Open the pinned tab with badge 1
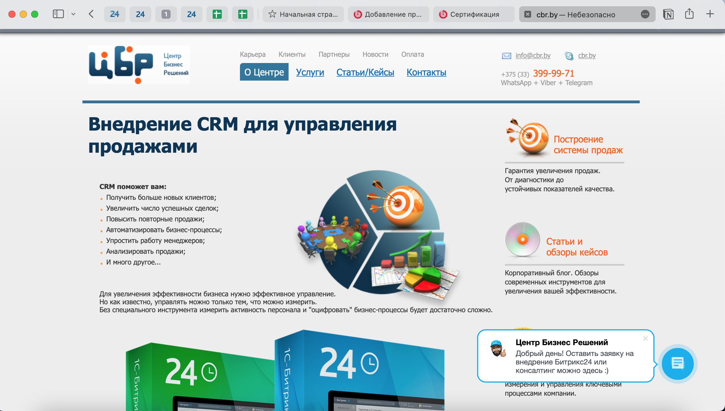This screenshot has width=725, height=411. click(166, 14)
